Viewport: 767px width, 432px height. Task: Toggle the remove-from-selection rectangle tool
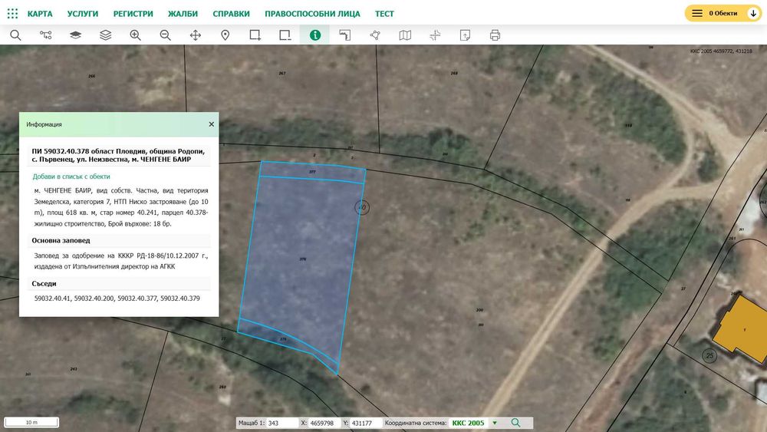click(x=285, y=35)
